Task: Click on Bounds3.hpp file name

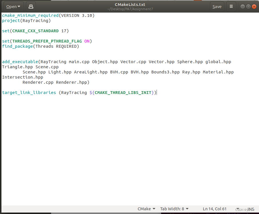Action: click(165, 72)
